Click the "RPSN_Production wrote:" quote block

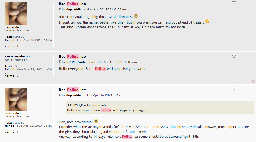coord(160,108)
